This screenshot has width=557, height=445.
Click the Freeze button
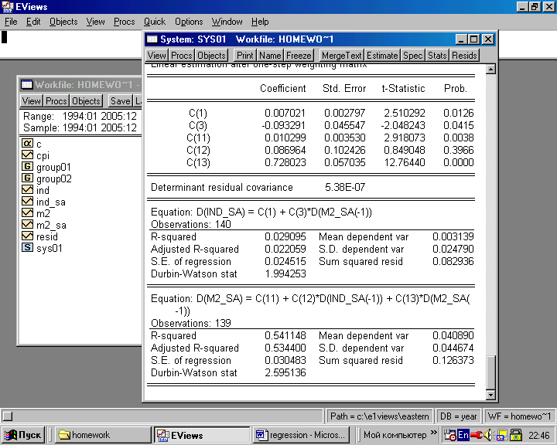click(x=299, y=56)
